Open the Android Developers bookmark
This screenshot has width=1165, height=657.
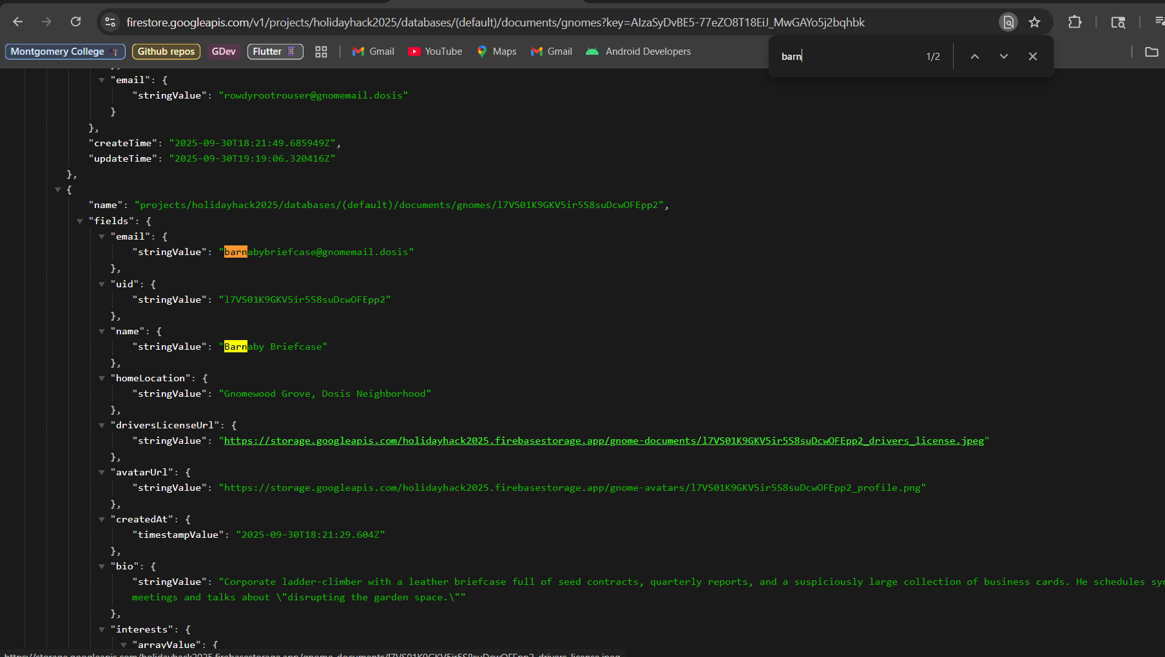(639, 52)
